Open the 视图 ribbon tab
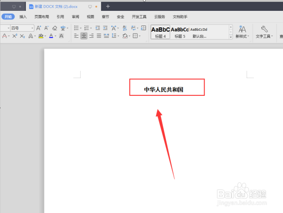283x213 pixels. (x=91, y=17)
